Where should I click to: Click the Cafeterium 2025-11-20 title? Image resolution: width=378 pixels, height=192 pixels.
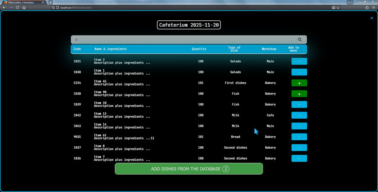tap(189, 25)
